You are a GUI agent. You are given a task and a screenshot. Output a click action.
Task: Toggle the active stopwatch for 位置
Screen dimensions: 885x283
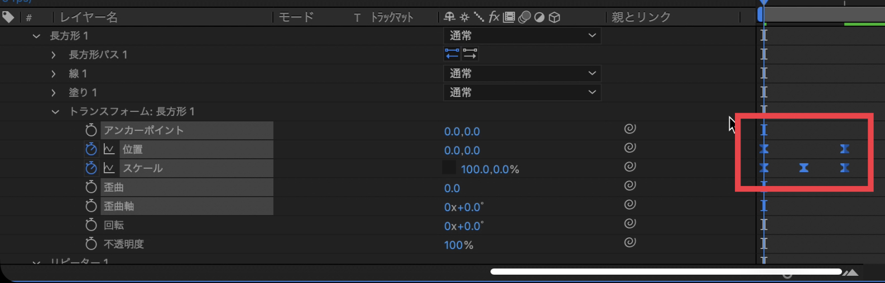click(x=91, y=149)
